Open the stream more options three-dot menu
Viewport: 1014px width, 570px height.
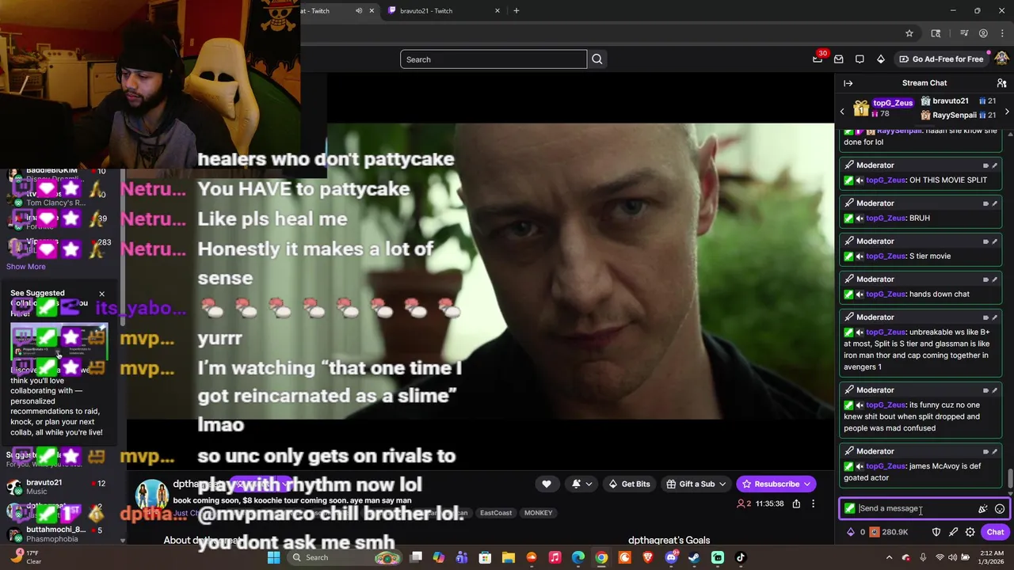[813, 503]
